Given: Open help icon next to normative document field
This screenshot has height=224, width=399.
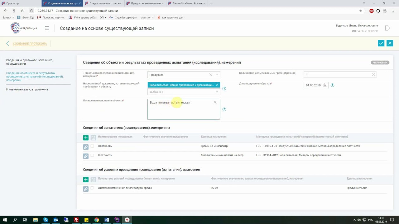Looking at the screenshot, I should 224,88.
